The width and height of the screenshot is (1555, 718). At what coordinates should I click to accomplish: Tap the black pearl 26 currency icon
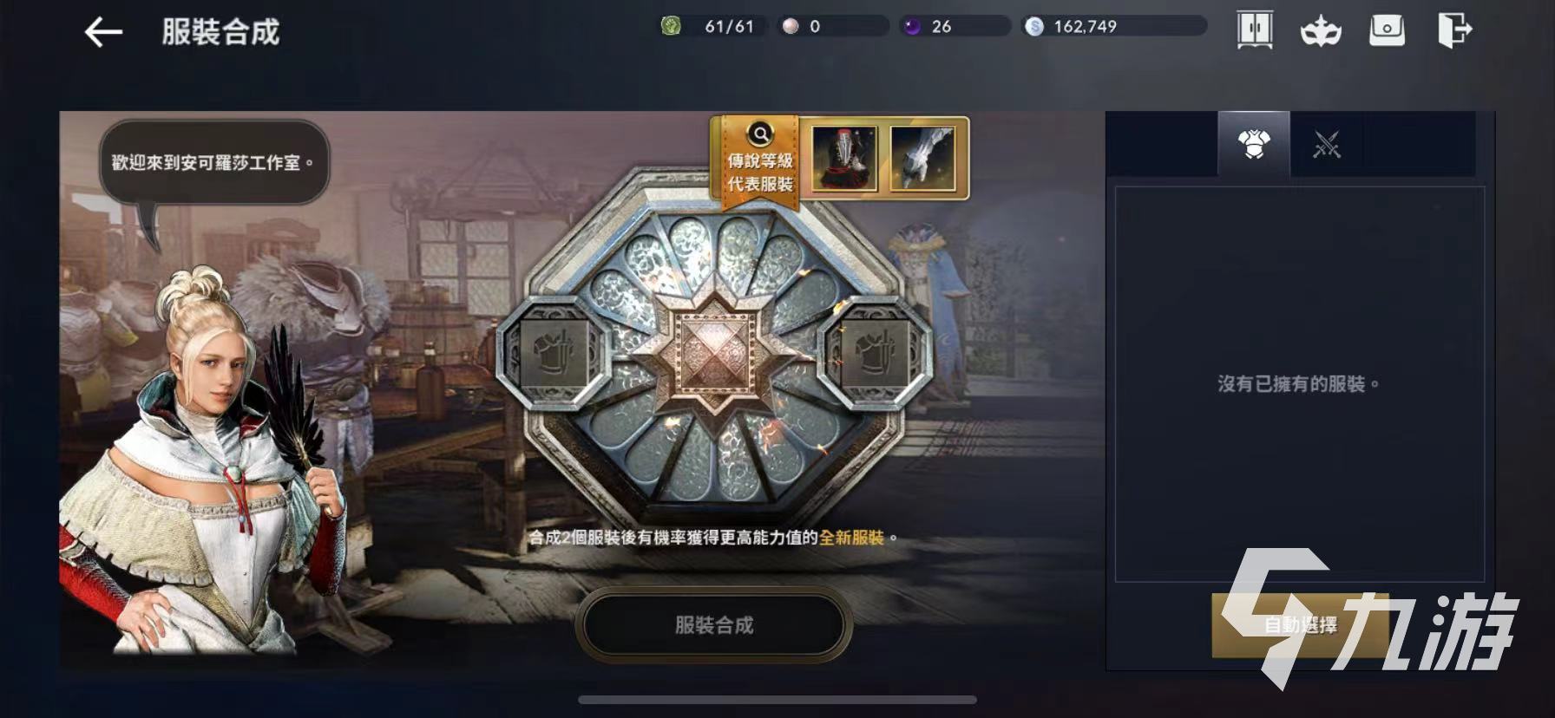click(x=912, y=26)
